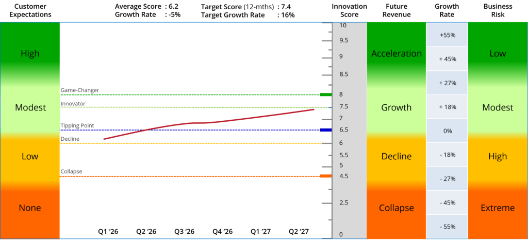The image size is (528, 242).
Task: Click the -45% percentage cell
Action: click(x=447, y=202)
